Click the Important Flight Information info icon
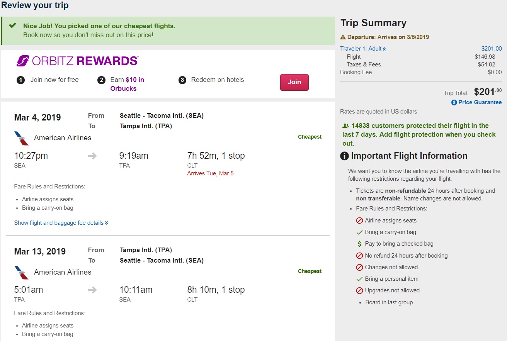This screenshot has height=341, width=507. point(344,156)
